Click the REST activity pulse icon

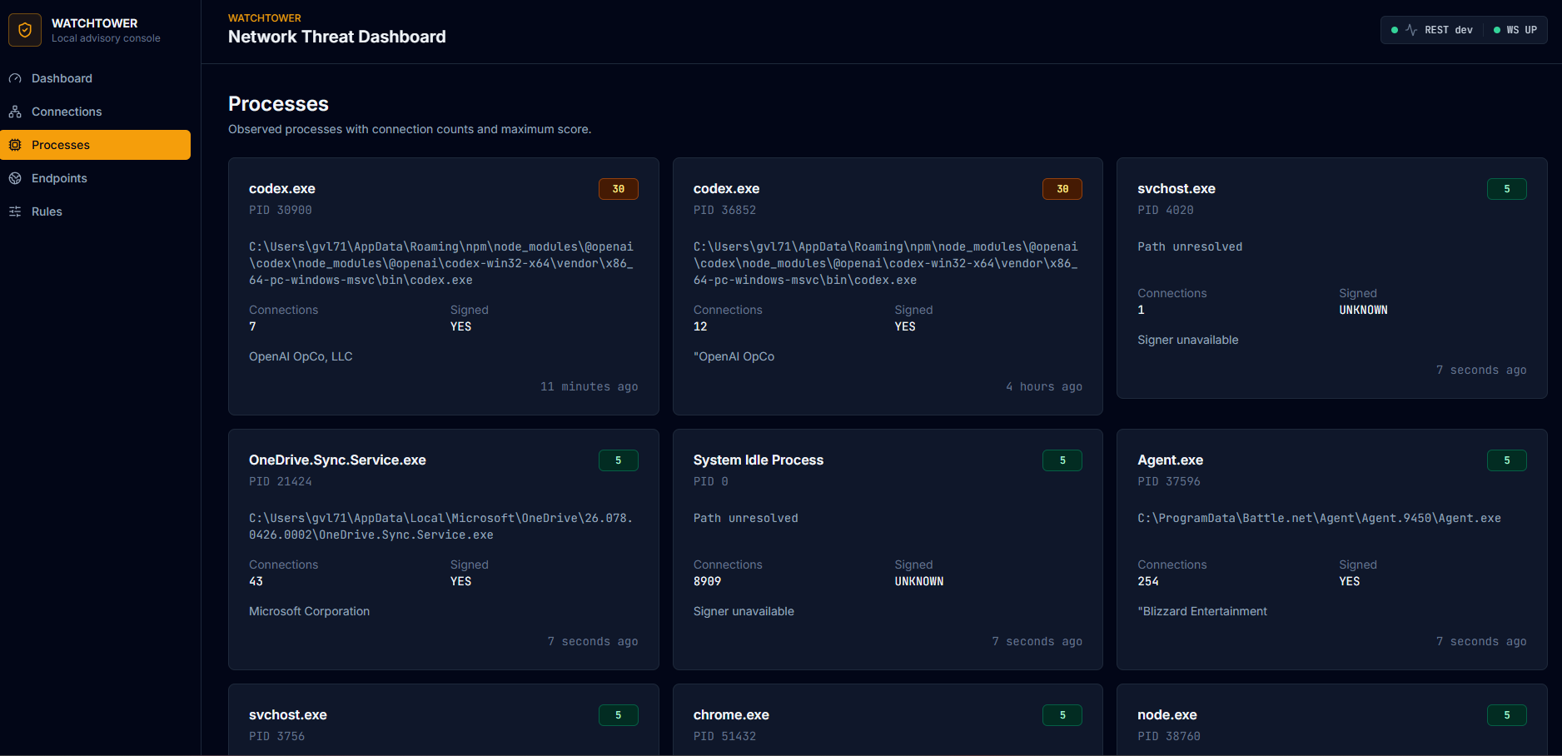click(1411, 30)
